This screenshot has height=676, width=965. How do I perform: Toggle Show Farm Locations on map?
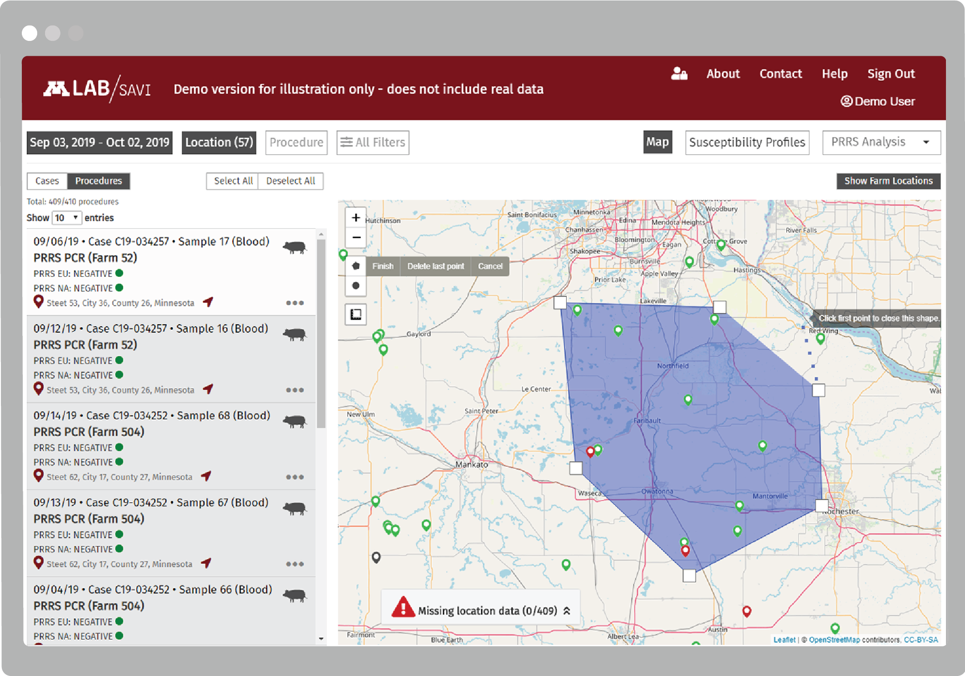[888, 181]
